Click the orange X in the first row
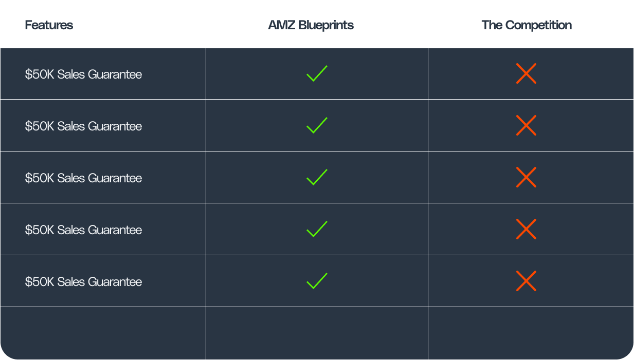Screen dimensions: 634x360 [x=526, y=74]
